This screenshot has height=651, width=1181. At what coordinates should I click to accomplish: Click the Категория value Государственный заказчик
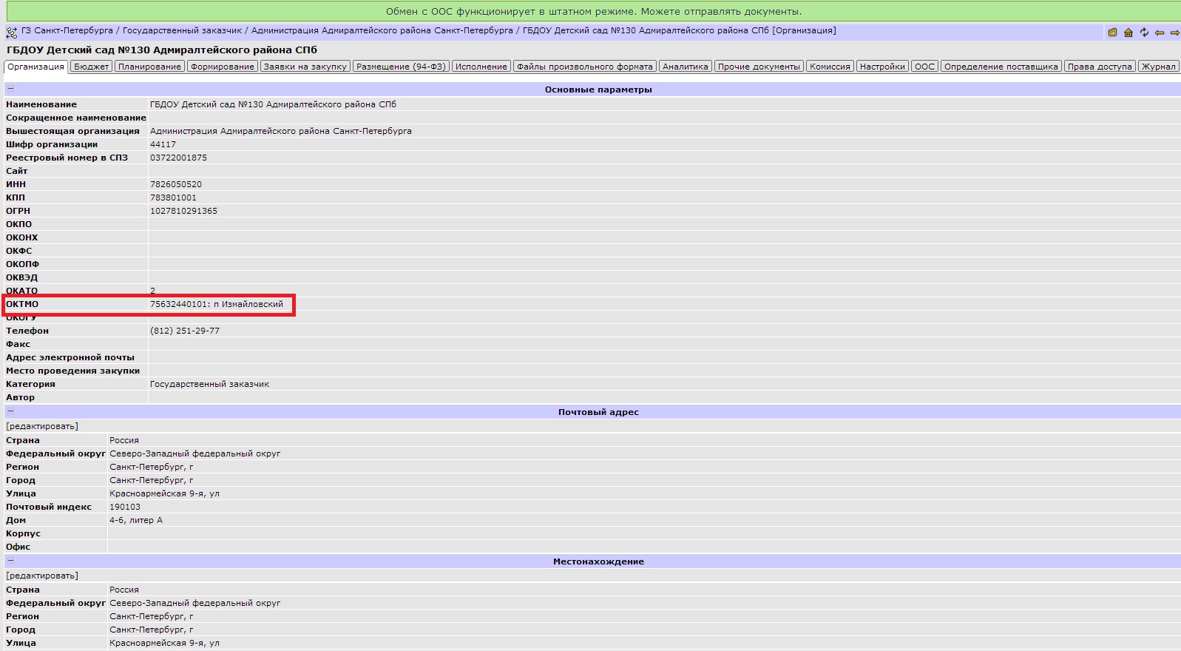[x=209, y=384]
